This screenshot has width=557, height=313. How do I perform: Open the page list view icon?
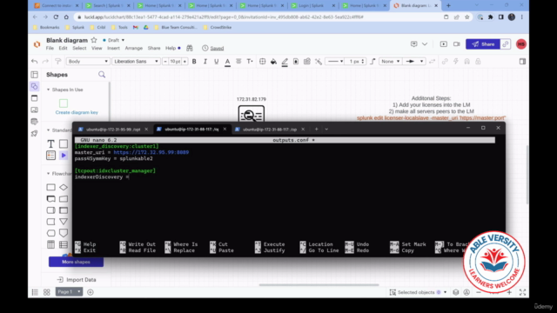[35, 292]
